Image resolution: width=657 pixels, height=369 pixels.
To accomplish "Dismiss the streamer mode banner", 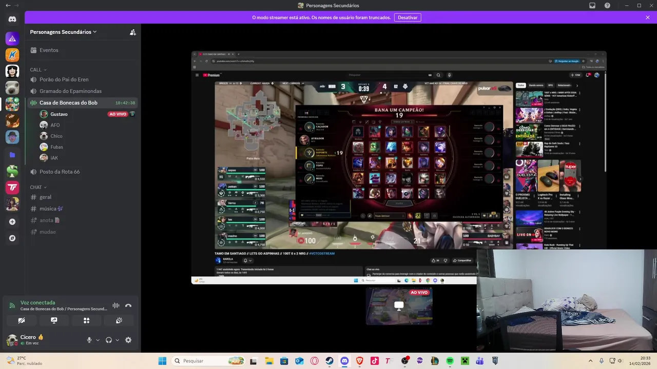I will 648,17.
